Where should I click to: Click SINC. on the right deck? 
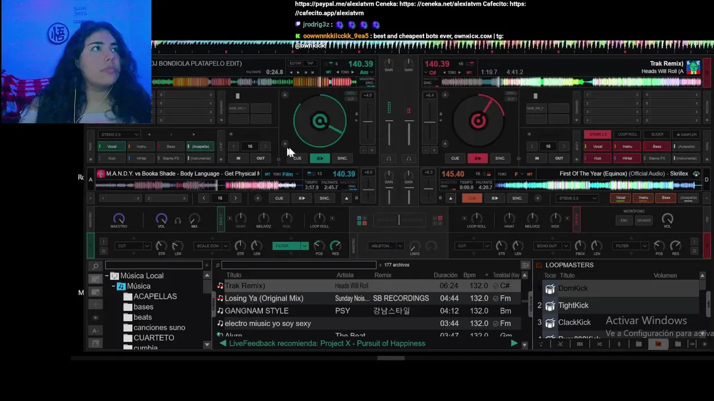(500, 158)
